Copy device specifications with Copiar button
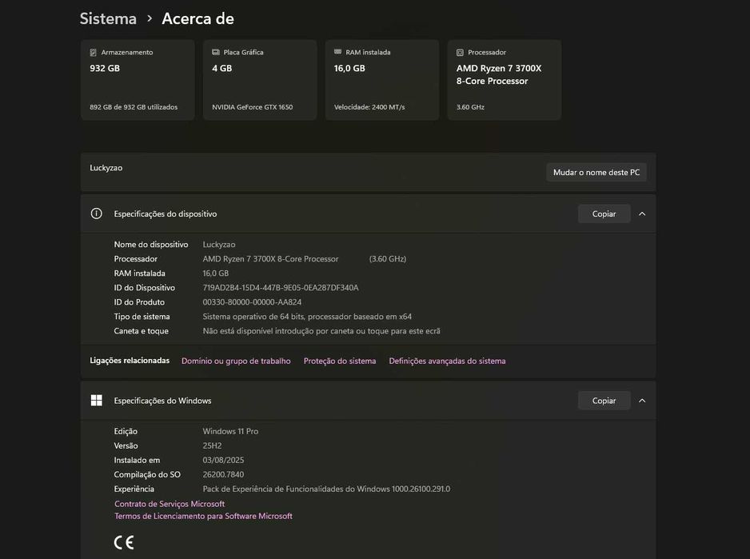 click(x=604, y=214)
